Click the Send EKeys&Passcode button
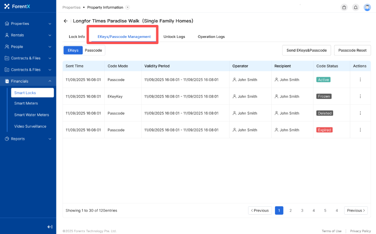This screenshot has width=376, height=234. click(306, 50)
